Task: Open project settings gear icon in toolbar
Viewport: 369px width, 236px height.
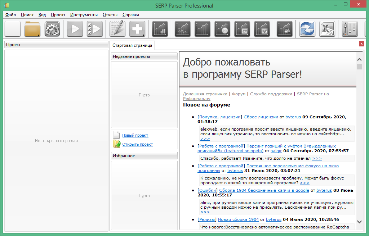Action: point(52,29)
